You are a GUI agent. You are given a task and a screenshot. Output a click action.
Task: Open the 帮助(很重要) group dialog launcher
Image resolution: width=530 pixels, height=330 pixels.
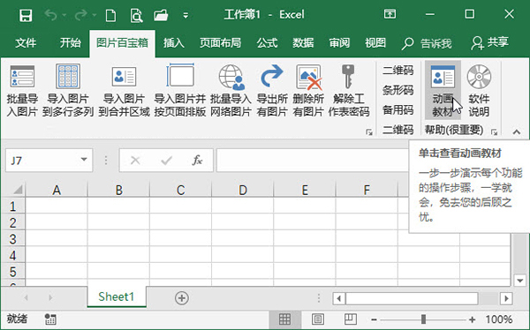click(494, 132)
